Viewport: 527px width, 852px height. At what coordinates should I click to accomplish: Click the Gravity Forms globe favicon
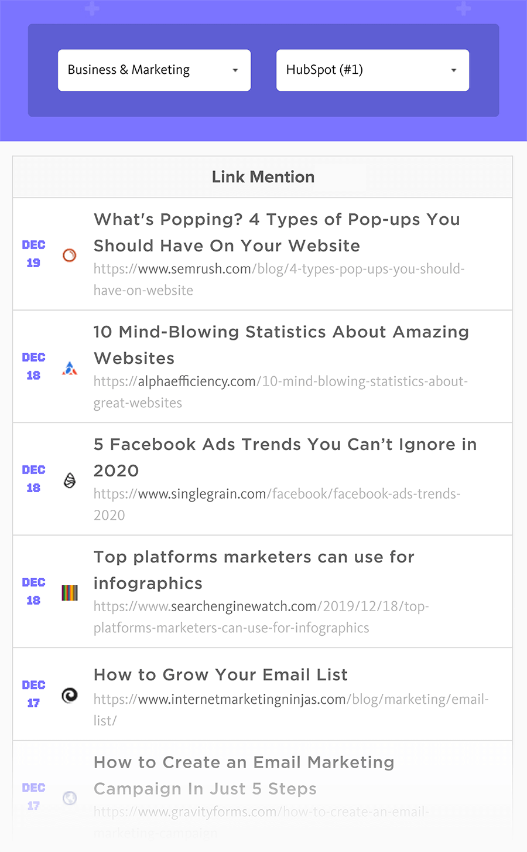click(70, 798)
